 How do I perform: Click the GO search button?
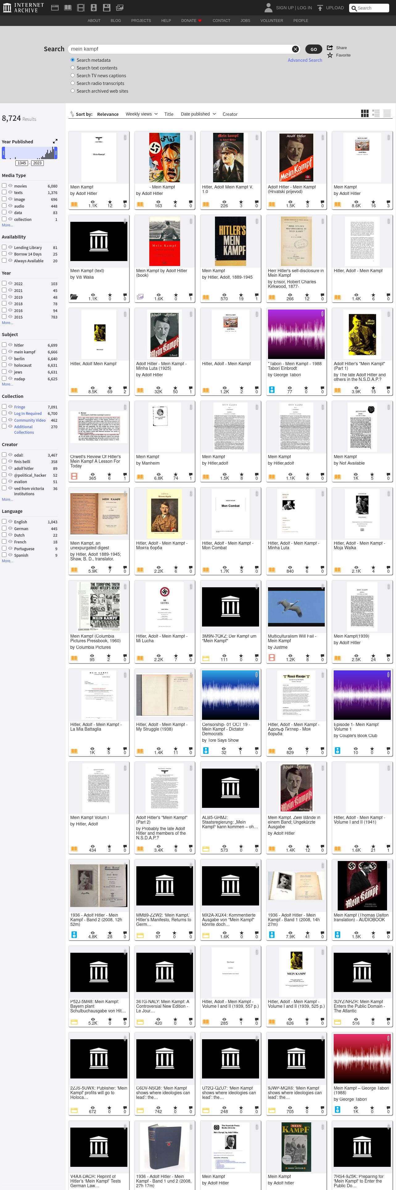[313, 49]
